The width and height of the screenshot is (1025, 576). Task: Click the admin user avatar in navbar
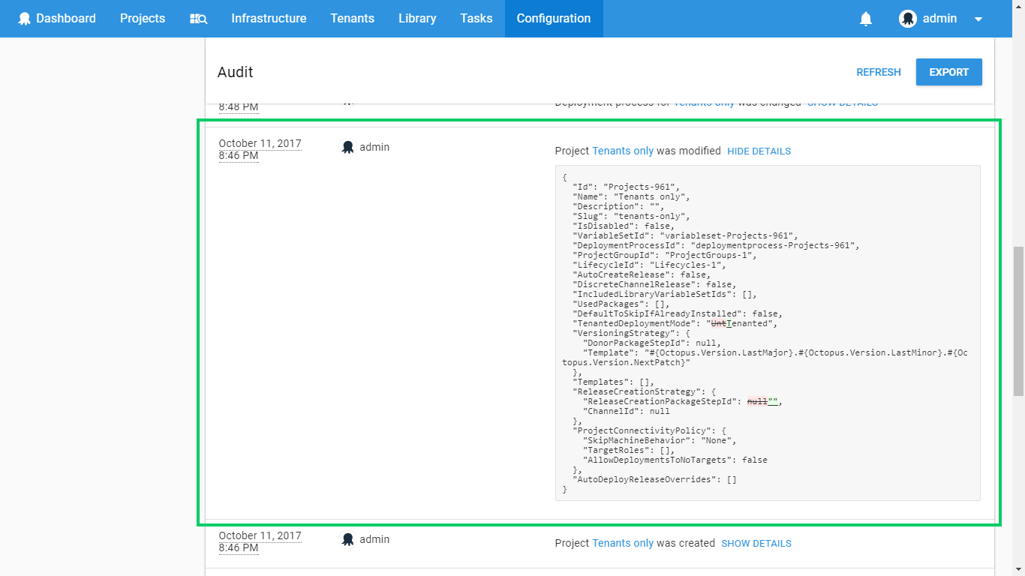point(908,19)
